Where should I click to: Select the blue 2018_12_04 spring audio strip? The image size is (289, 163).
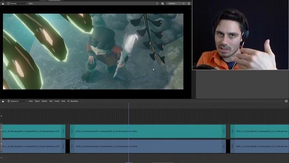(x=148, y=146)
